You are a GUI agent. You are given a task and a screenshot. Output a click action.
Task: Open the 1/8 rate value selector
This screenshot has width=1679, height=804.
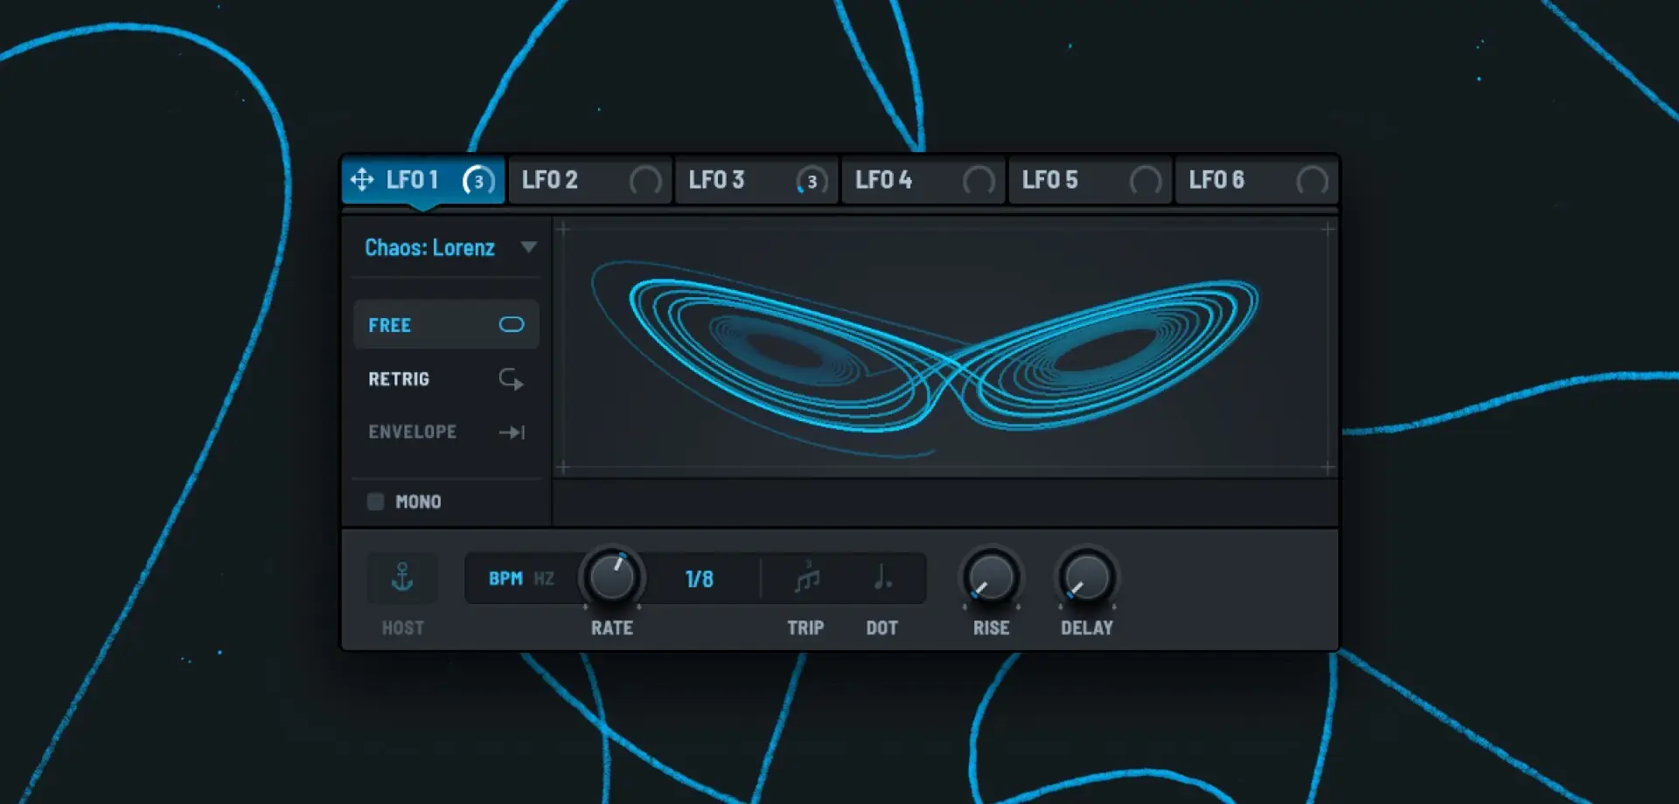click(698, 578)
